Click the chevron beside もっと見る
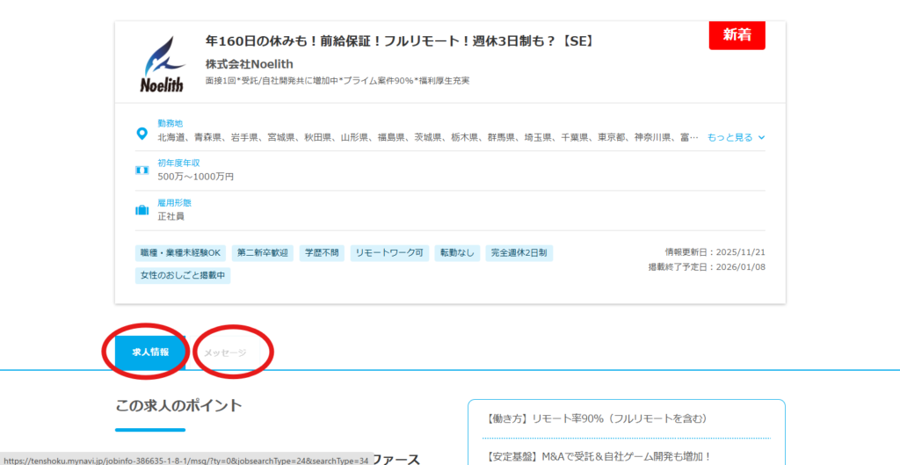Viewport: 900px width, 465px height. click(761, 137)
